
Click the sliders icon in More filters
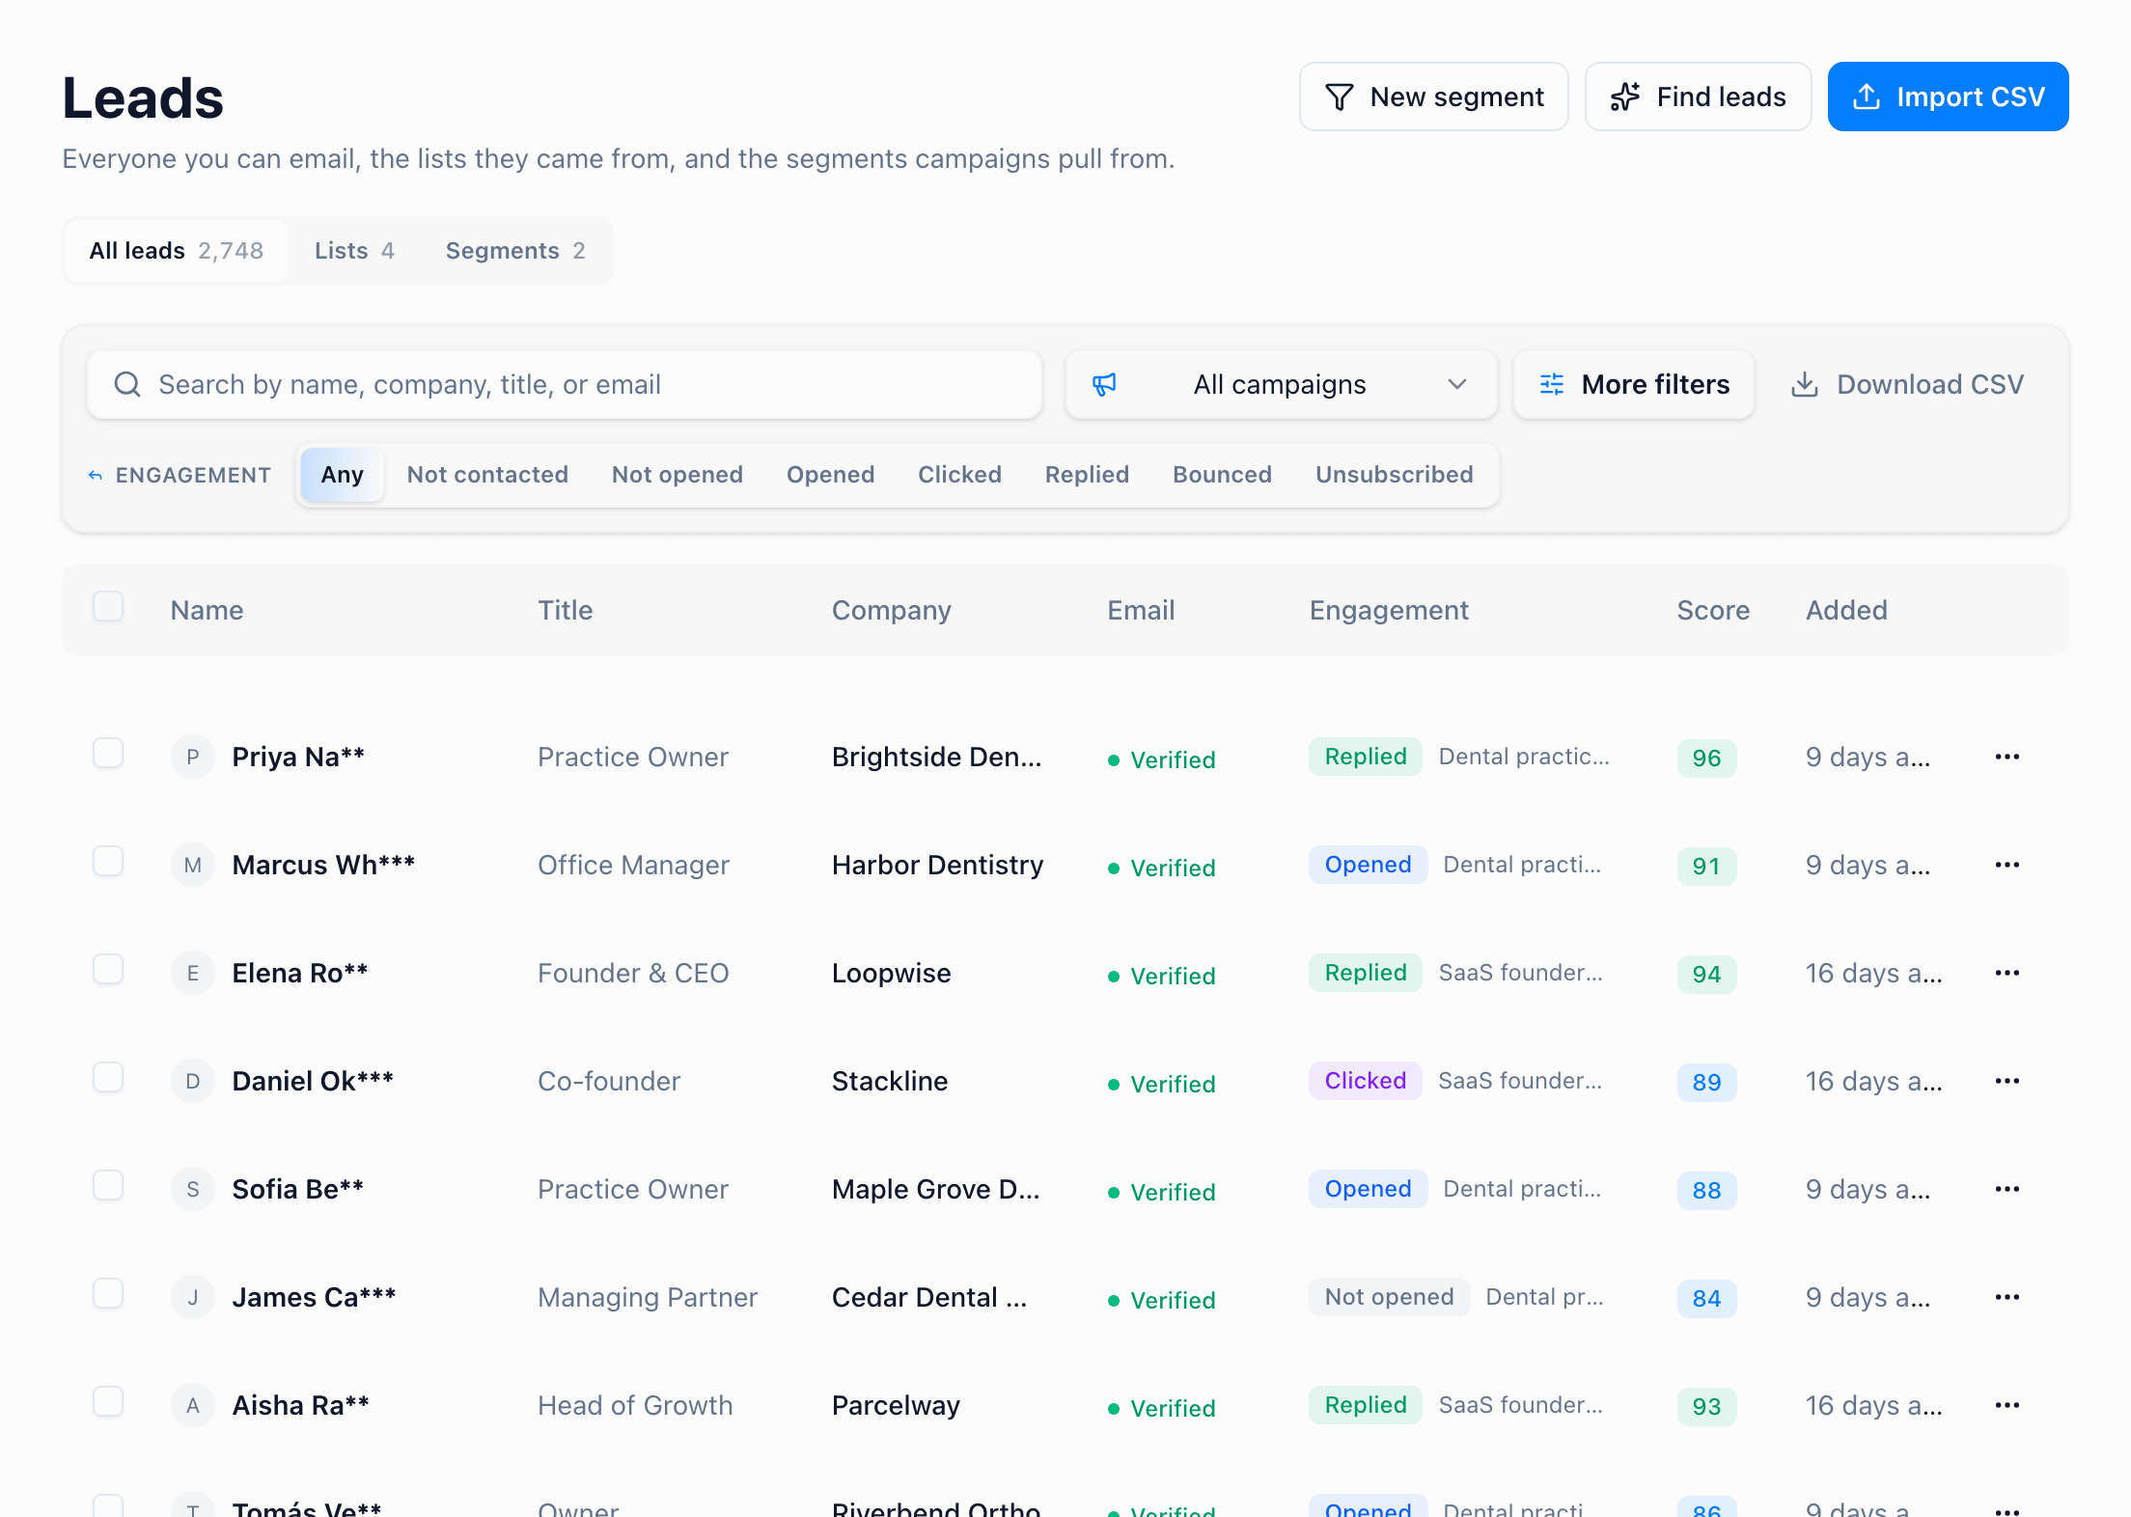click(1552, 385)
